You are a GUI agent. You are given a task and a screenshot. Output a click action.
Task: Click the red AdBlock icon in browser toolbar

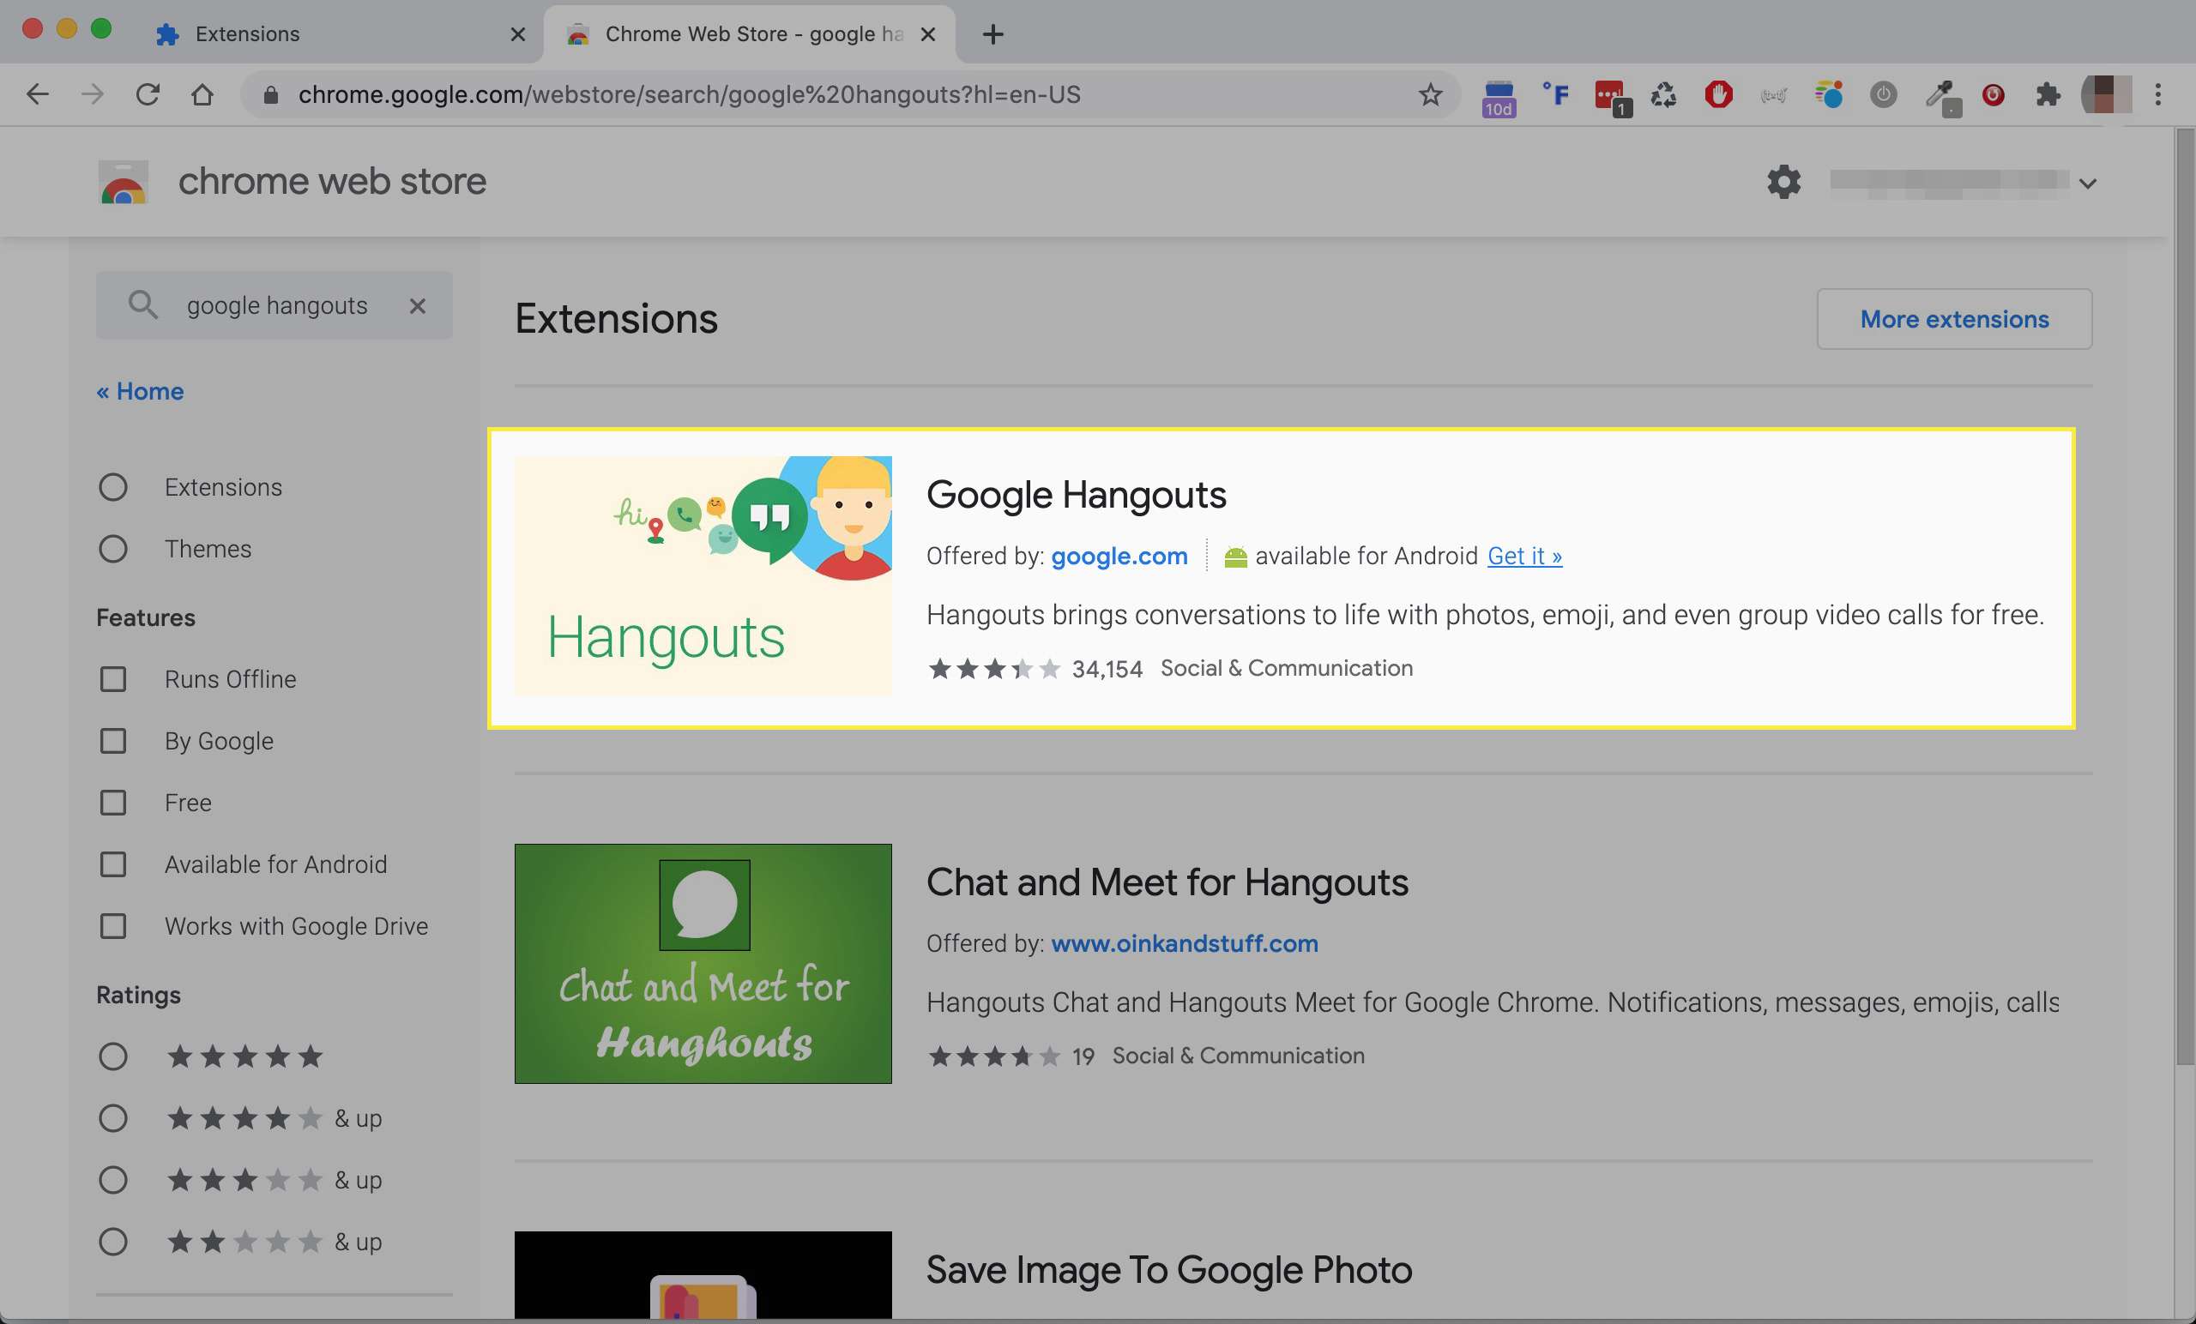[1716, 93]
